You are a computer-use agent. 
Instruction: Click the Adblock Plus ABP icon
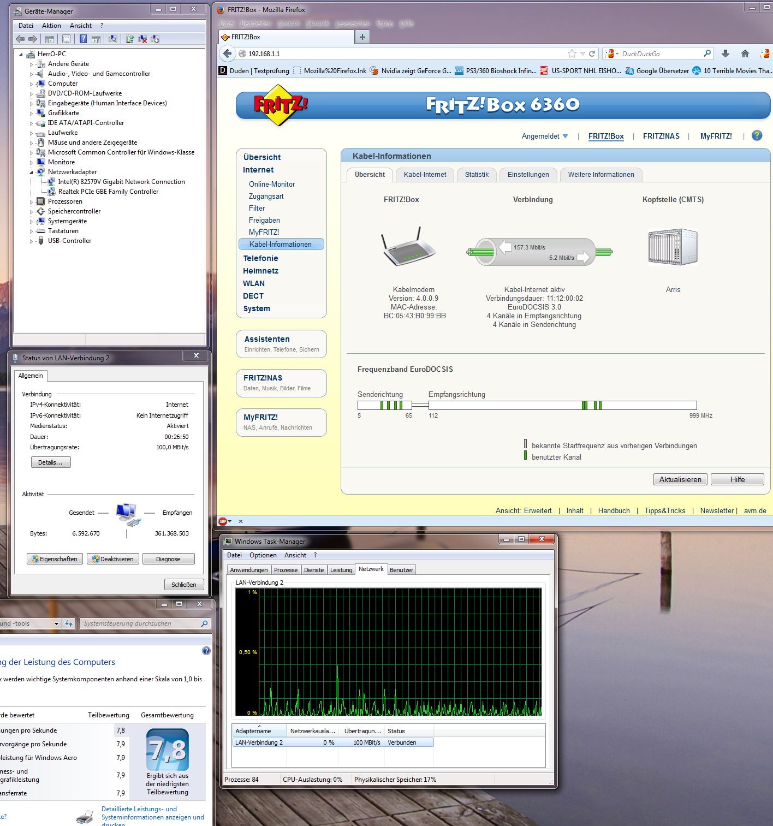click(x=223, y=521)
